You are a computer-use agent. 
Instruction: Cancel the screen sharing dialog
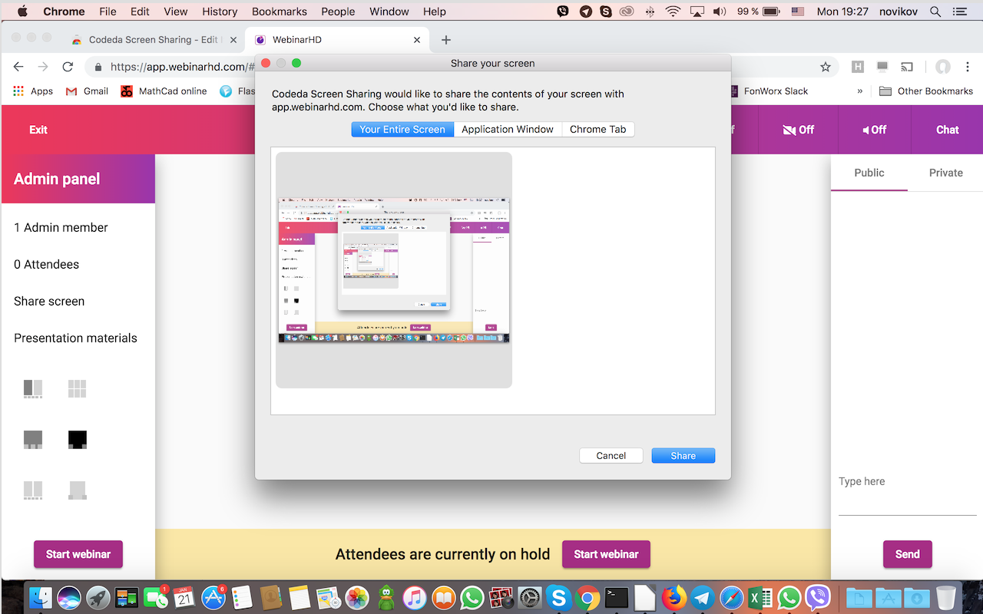tap(611, 455)
